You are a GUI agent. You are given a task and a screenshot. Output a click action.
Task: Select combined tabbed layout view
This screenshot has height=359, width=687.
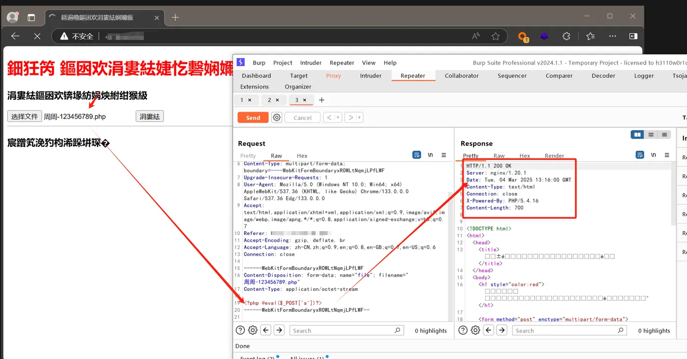(x=664, y=134)
